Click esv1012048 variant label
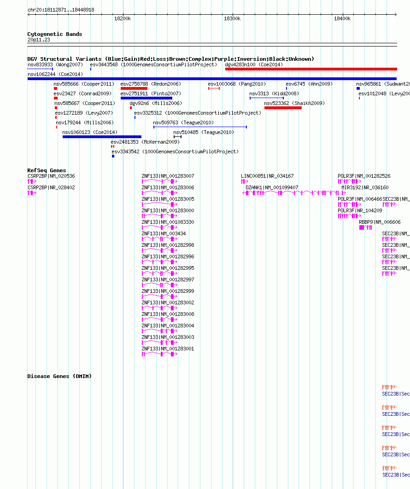The image size is (410, 489). (384, 93)
